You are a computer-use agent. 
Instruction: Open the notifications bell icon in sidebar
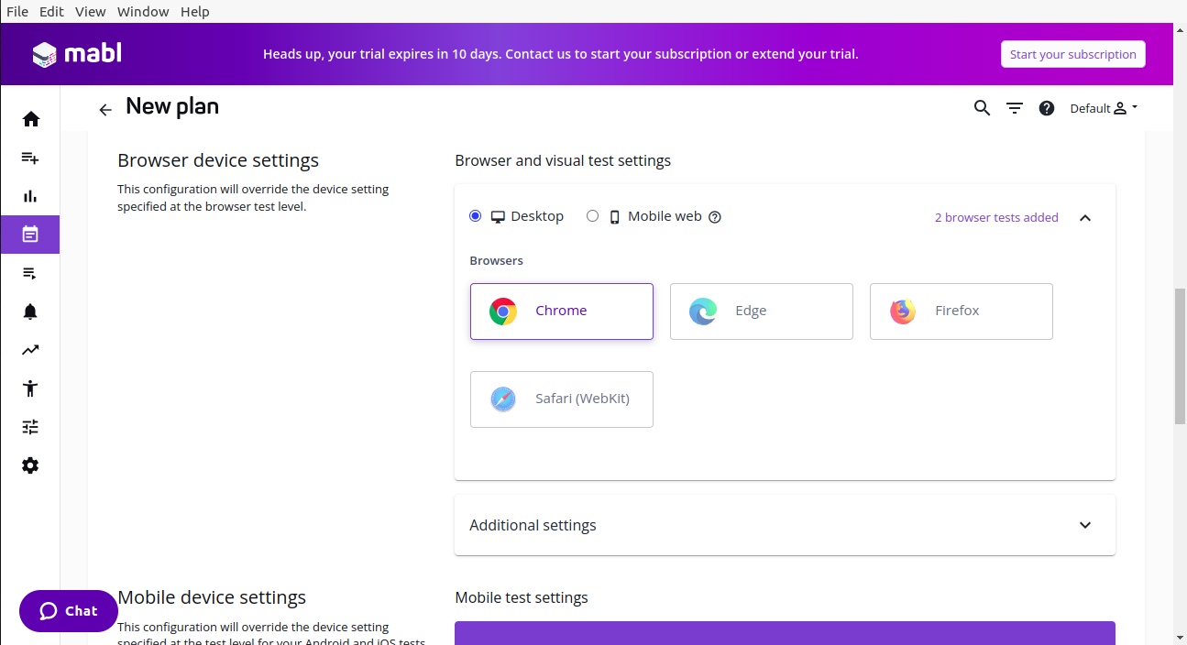pyautogui.click(x=30, y=312)
